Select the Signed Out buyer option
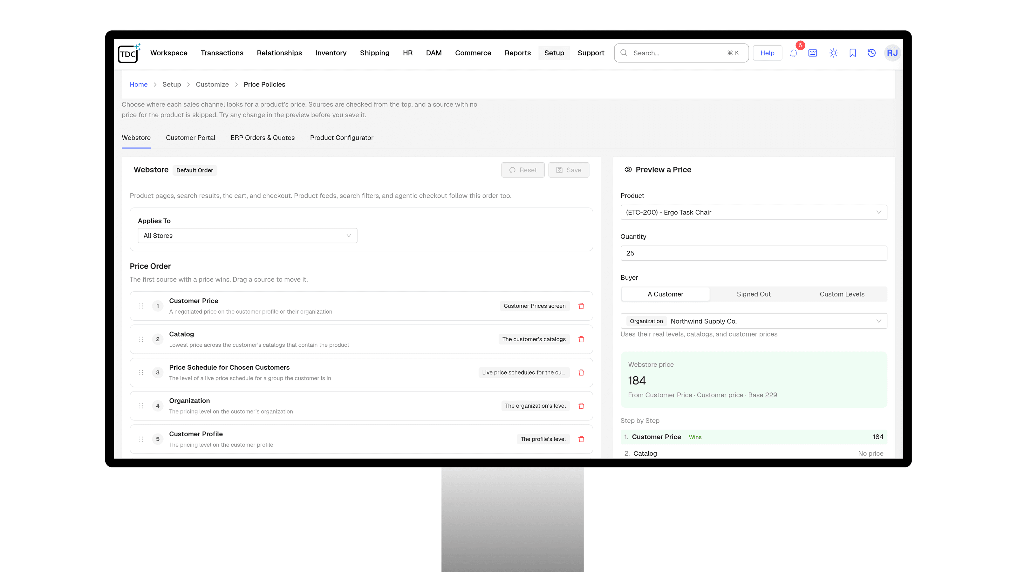This screenshot has height=572, width=1017. click(754, 294)
